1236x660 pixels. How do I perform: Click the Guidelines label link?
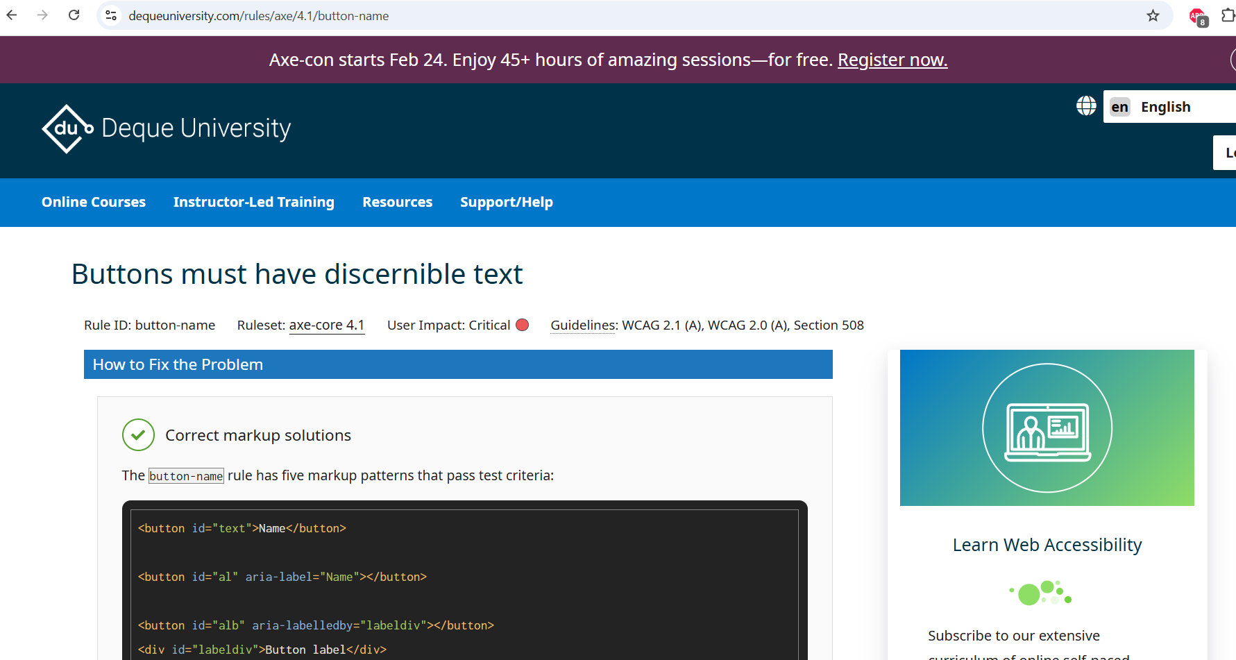(x=583, y=325)
